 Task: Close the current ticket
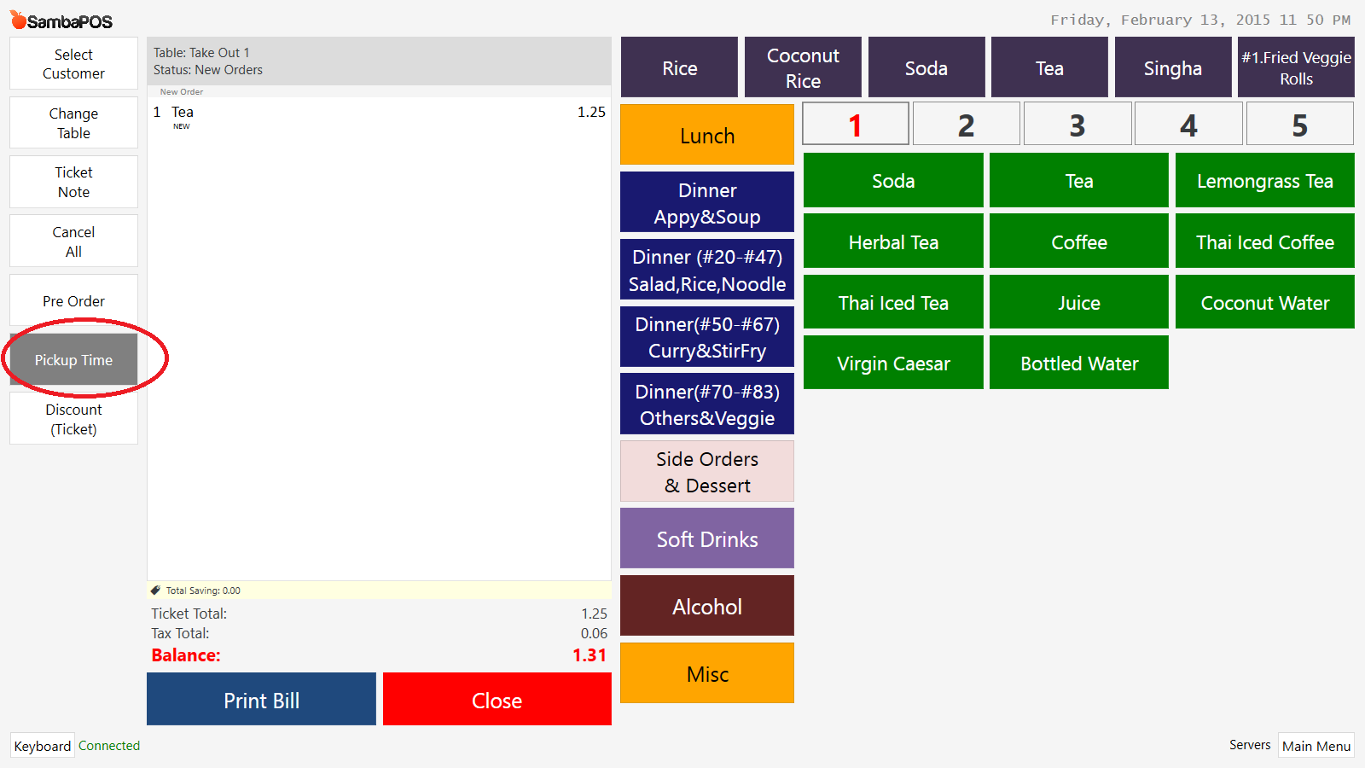497,700
